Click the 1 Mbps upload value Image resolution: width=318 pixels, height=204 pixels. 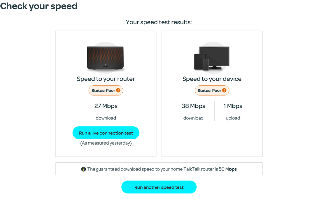point(233,106)
